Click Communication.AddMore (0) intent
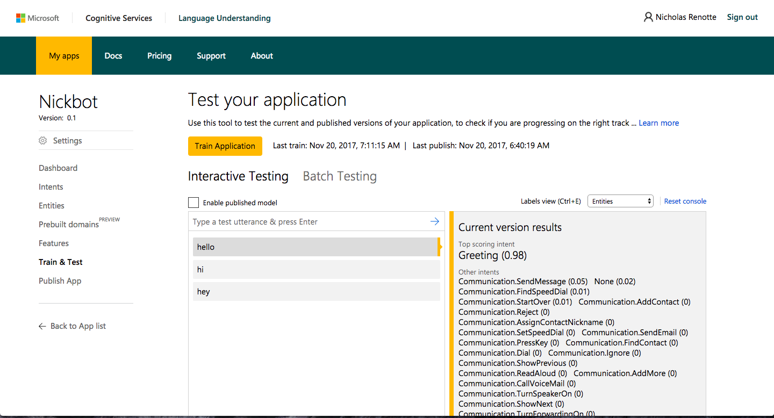This screenshot has height=418, width=774. point(625,373)
